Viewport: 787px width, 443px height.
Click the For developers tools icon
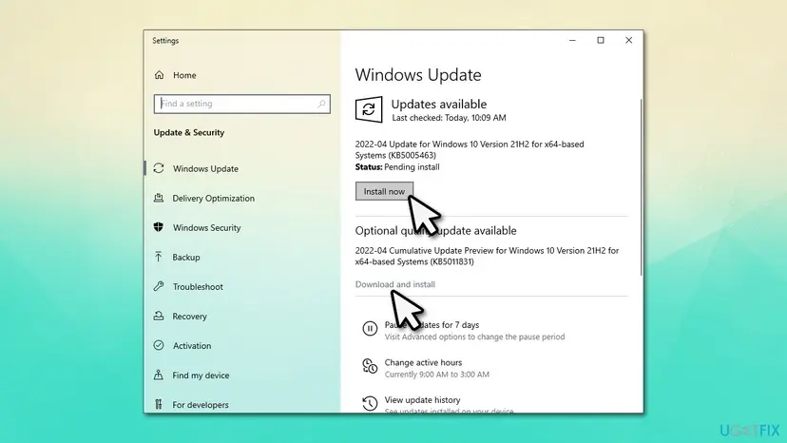(159, 404)
